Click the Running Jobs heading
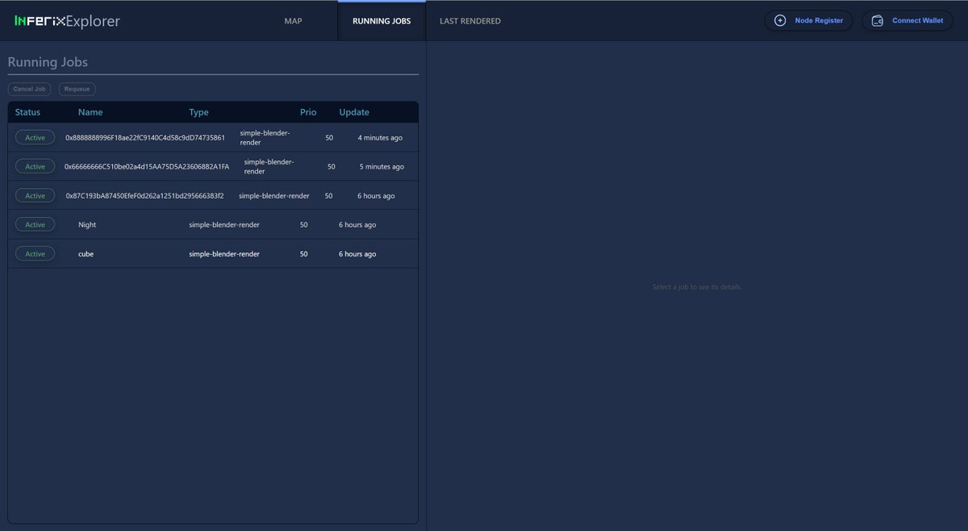Image resolution: width=968 pixels, height=531 pixels. (48, 62)
